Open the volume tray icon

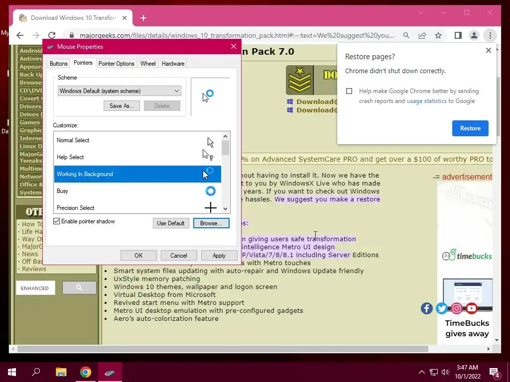(445, 372)
